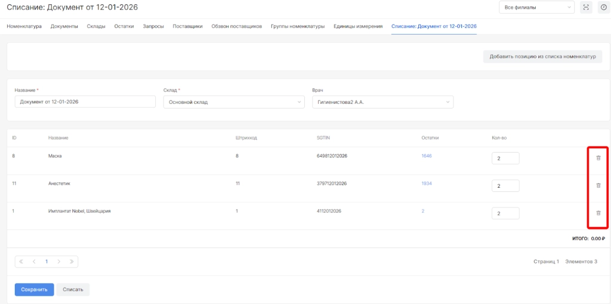Viewport: 611px width, 304px height.
Task: Go to first page in pagination
Action: (22, 262)
